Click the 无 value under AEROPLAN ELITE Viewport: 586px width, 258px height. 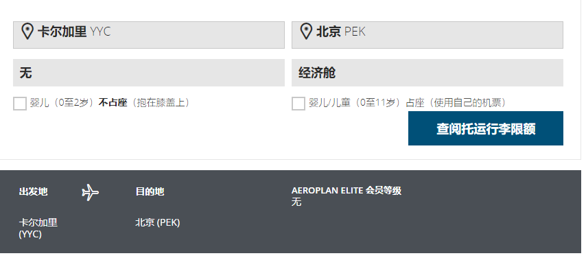click(296, 202)
